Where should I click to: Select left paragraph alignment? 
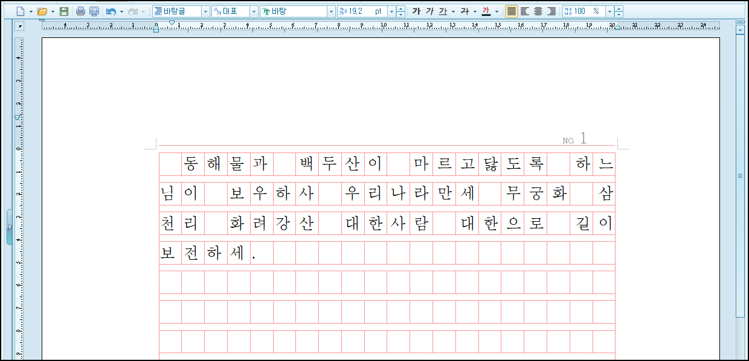tap(525, 11)
